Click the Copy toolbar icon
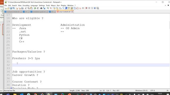Screen dimensions: 170x95 [x=29, y=8]
